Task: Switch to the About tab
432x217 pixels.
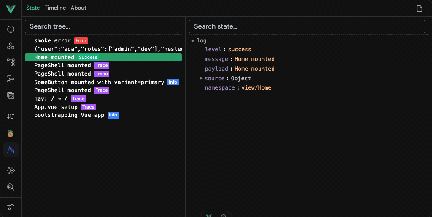Action: 78,8
